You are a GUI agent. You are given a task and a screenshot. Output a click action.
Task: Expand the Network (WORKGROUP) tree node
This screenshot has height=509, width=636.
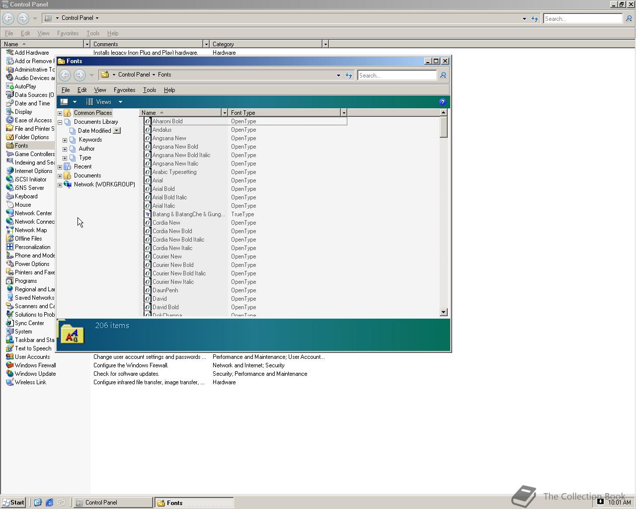[60, 185]
